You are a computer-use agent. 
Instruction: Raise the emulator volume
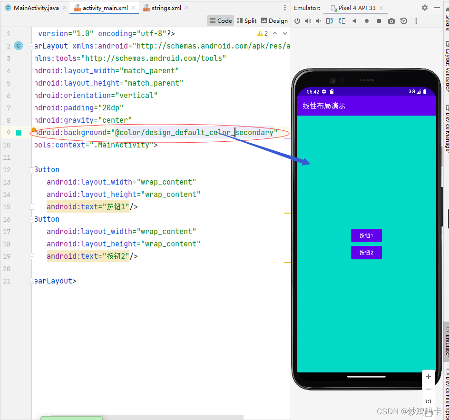pyautogui.click(x=308, y=21)
